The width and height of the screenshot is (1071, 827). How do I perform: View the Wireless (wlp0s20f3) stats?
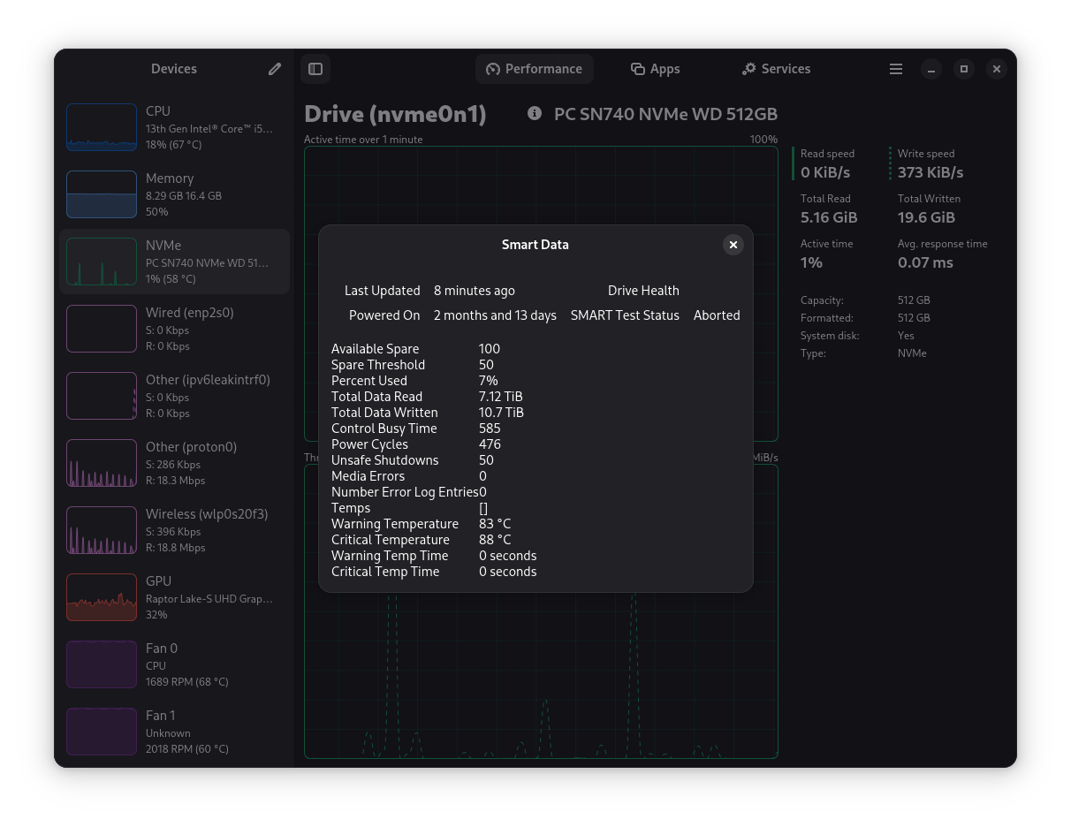click(174, 530)
